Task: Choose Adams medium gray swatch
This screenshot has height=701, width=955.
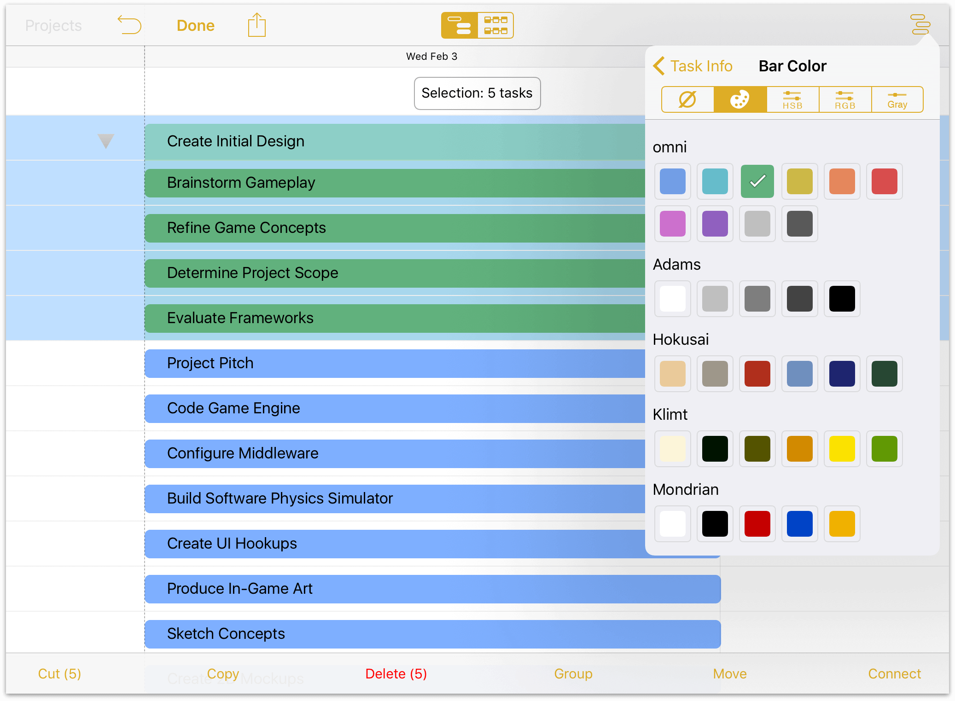Action: (757, 299)
